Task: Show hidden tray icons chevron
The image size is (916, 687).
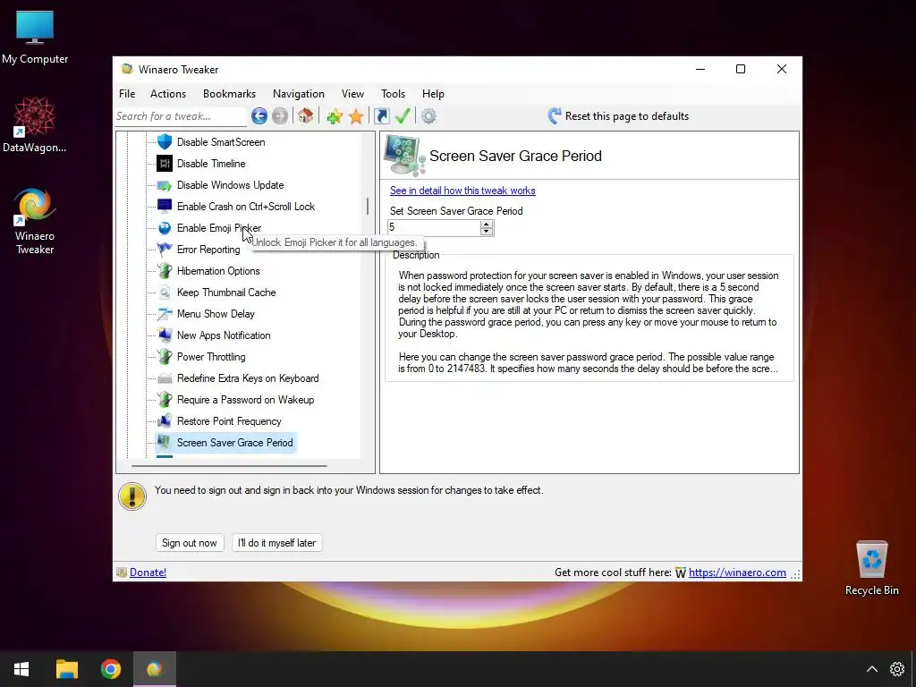Action: pyautogui.click(x=871, y=669)
